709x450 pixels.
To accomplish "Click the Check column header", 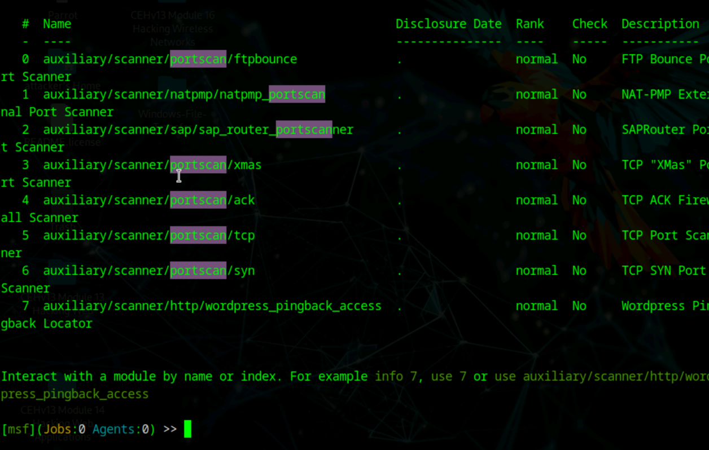I will click(x=589, y=24).
